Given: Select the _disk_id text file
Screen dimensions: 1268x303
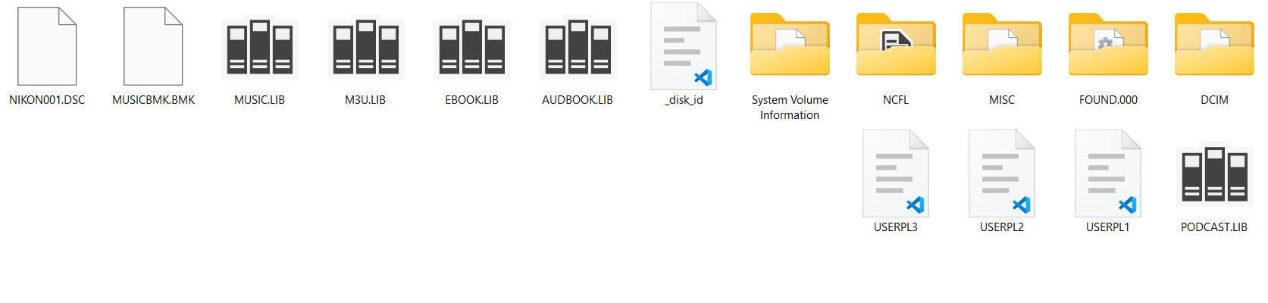Looking at the screenshot, I should (x=684, y=46).
